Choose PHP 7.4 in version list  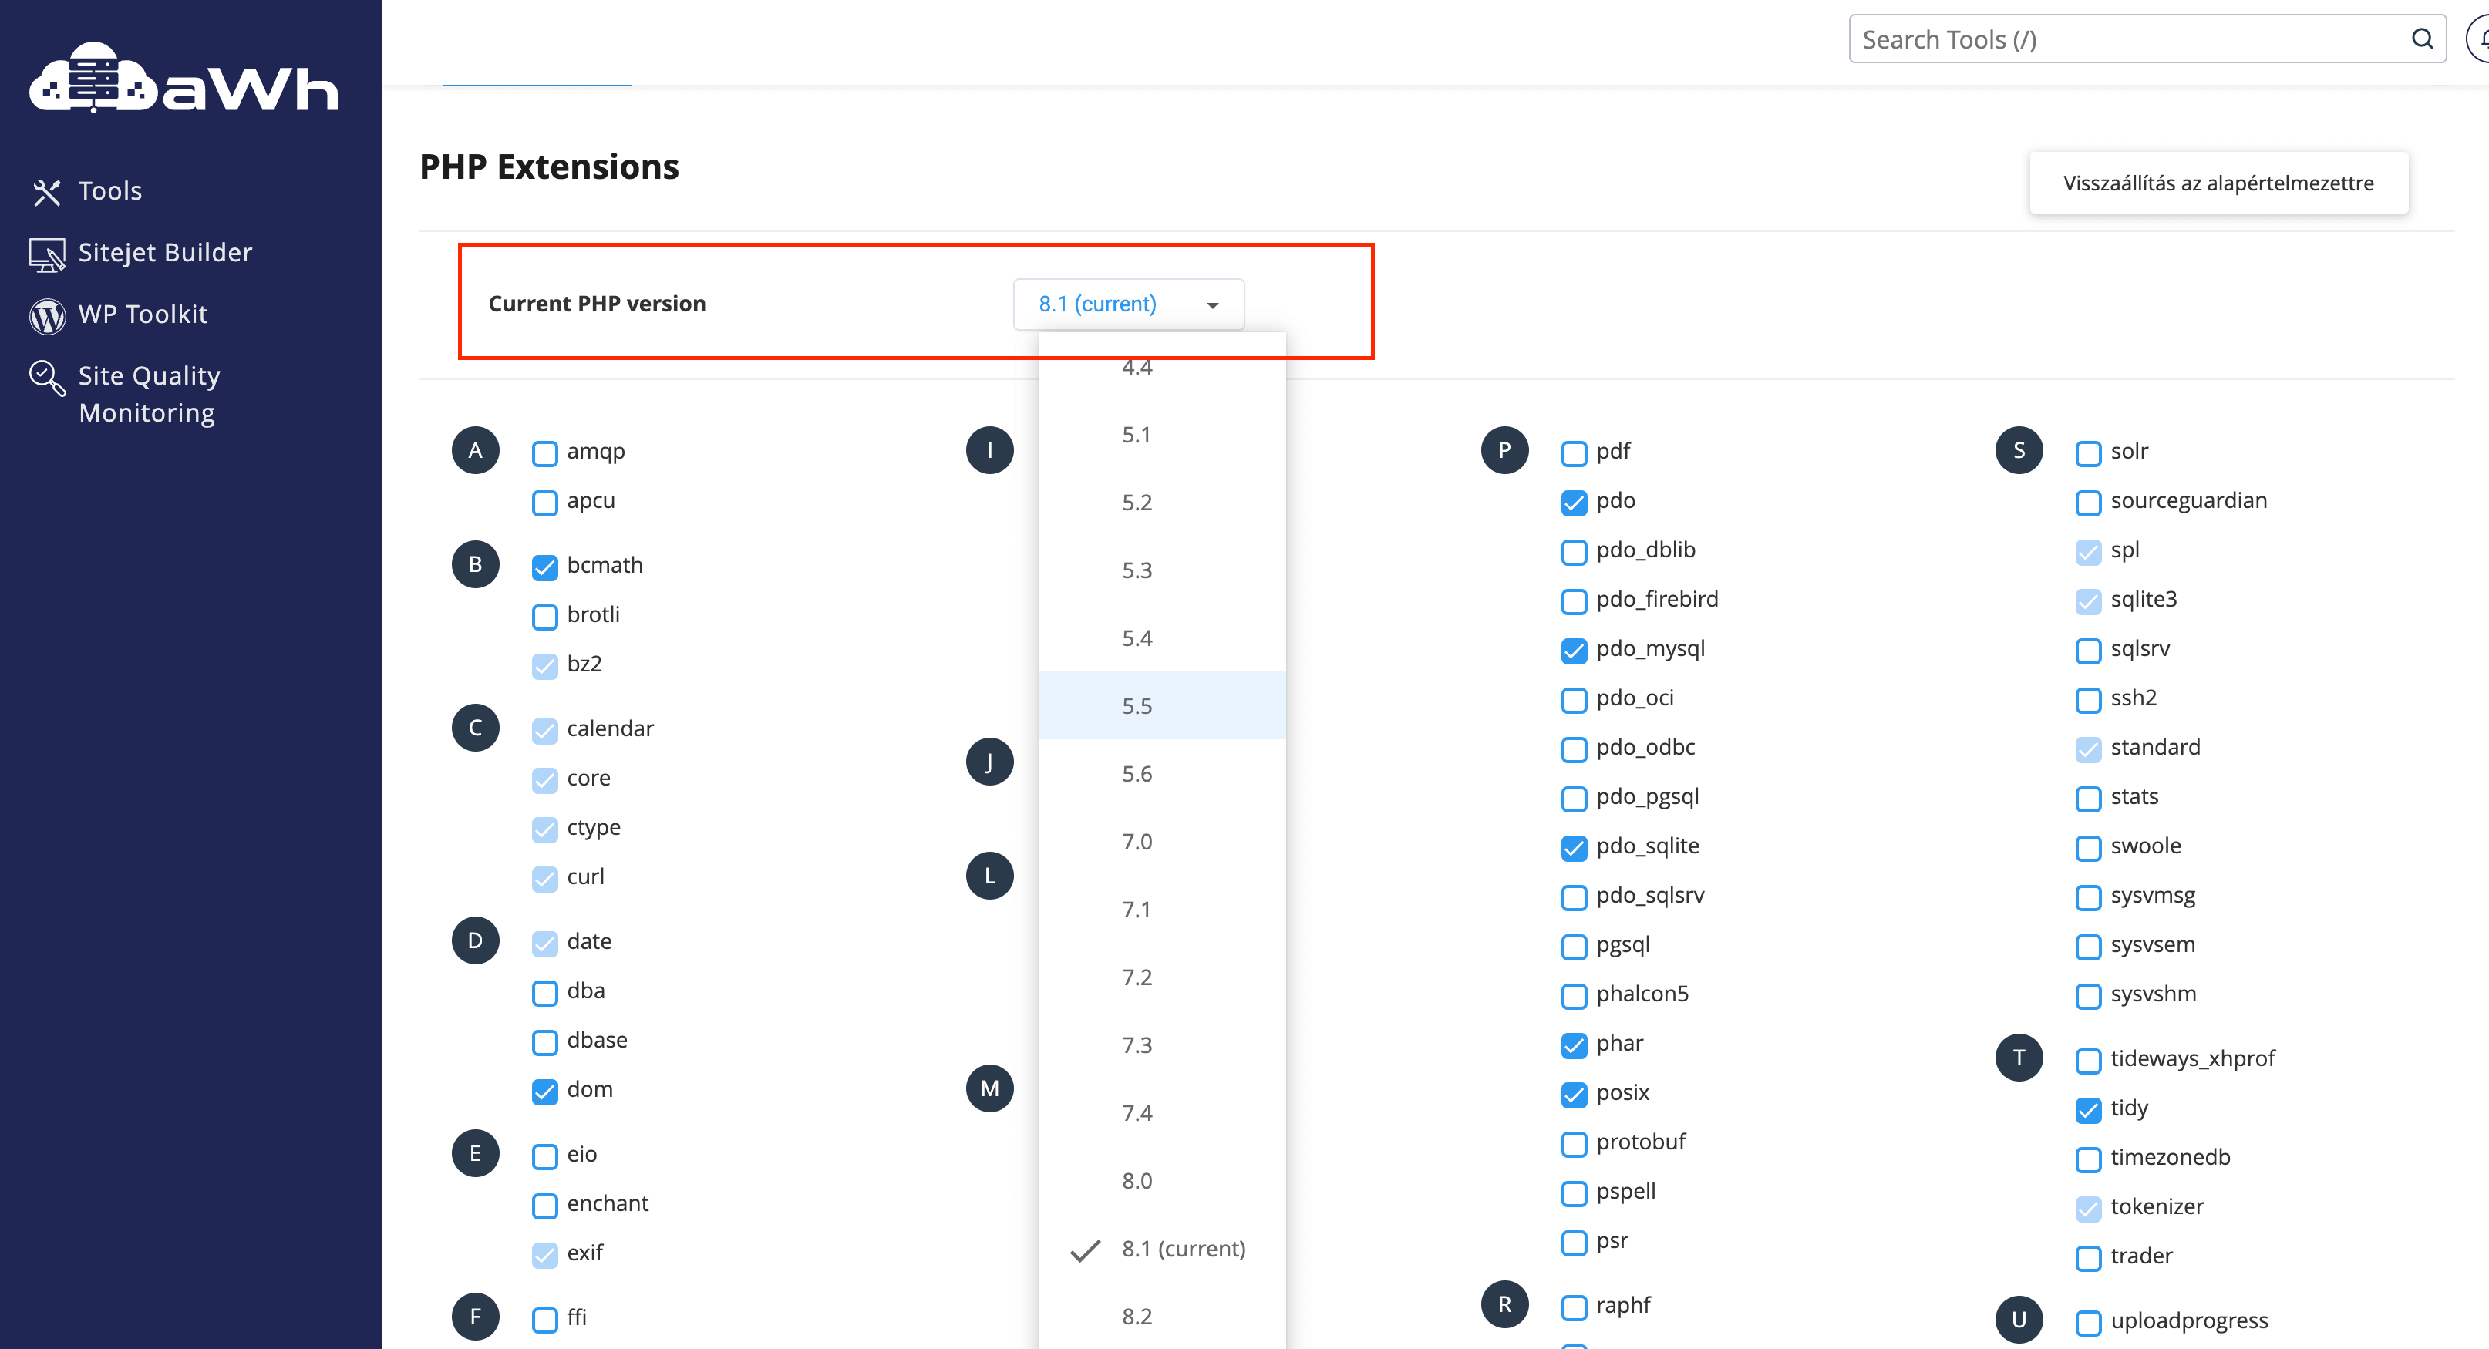pos(1161,1112)
